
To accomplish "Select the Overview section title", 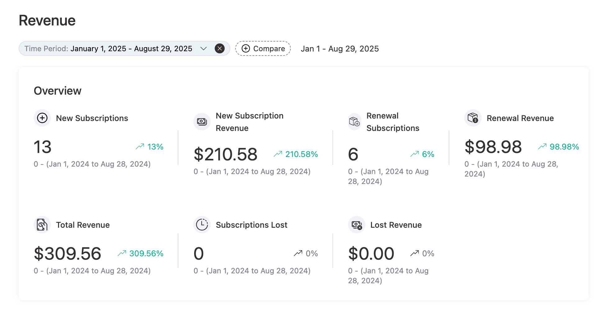I will coord(57,91).
